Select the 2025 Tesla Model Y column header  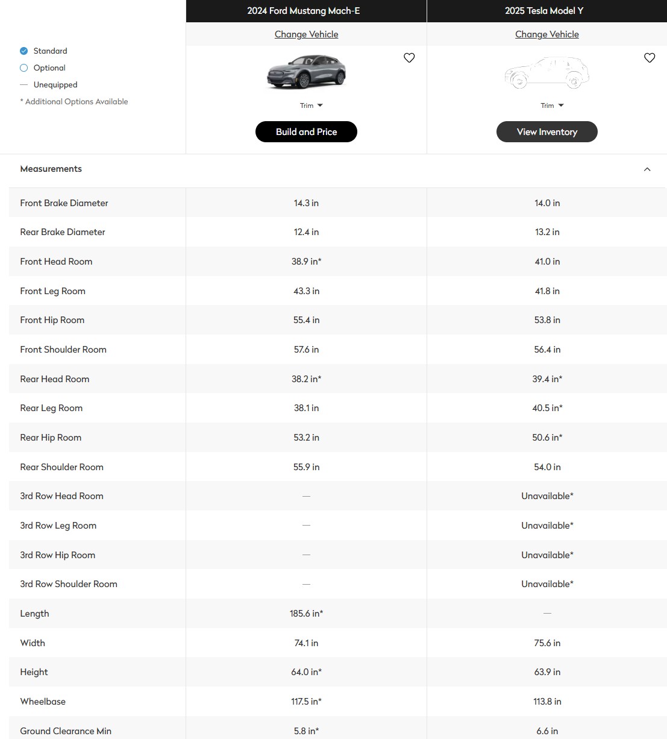click(544, 11)
